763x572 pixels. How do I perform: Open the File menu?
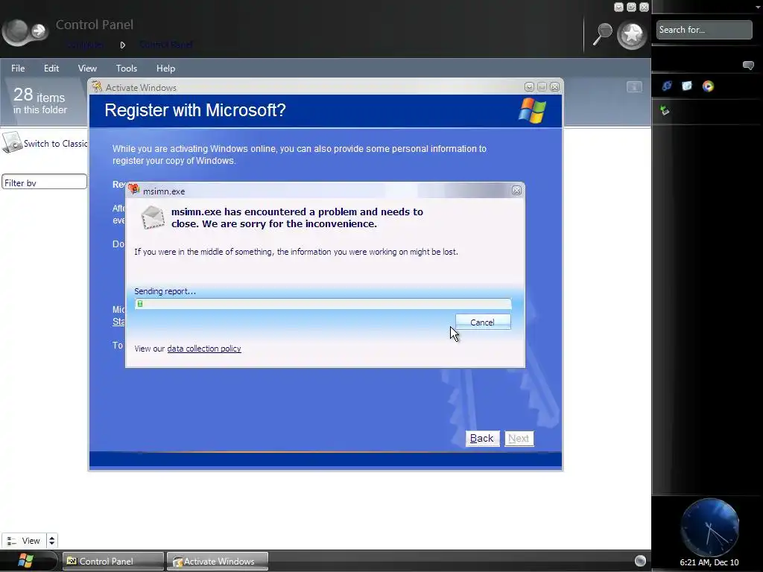pos(18,69)
